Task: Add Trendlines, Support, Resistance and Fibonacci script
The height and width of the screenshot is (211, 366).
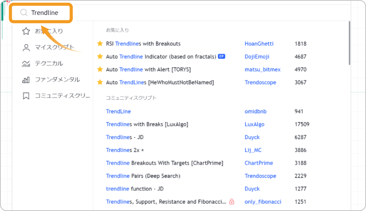Action: [x=166, y=202]
